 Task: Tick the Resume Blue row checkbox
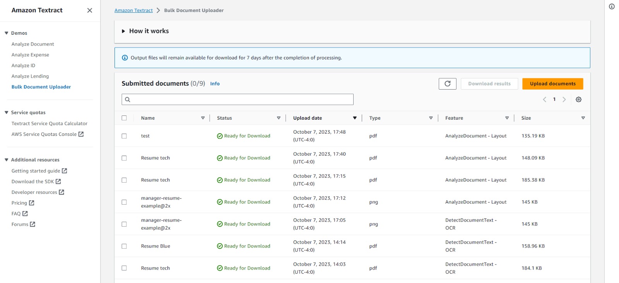[124, 246]
